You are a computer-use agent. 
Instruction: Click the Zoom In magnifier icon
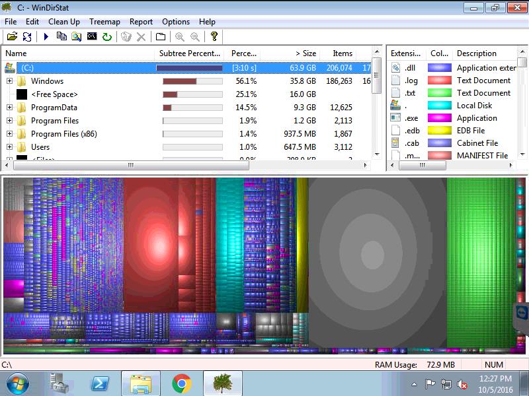(x=179, y=36)
